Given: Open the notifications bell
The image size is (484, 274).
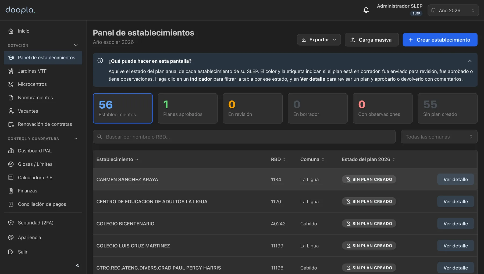Looking at the screenshot, I should click(x=366, y=10).
